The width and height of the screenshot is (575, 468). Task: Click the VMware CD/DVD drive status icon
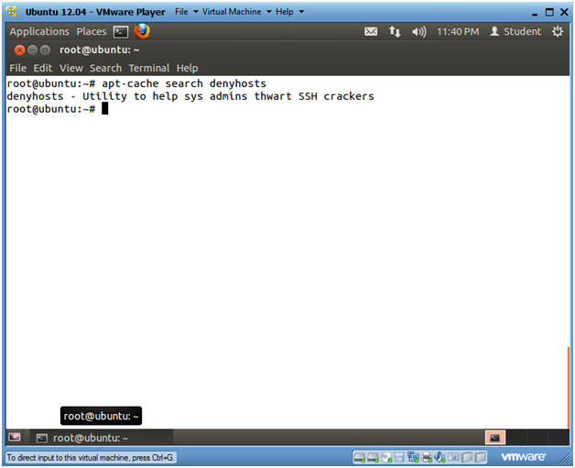pos(386,457)
